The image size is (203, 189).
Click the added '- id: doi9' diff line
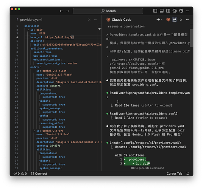coord(137,164)
